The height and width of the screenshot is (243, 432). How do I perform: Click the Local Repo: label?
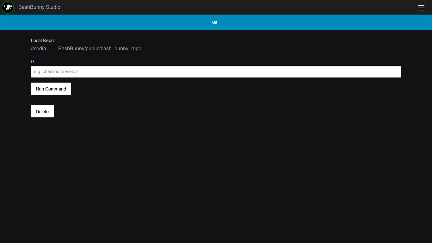pyautogui.click(x=43, y=40)
